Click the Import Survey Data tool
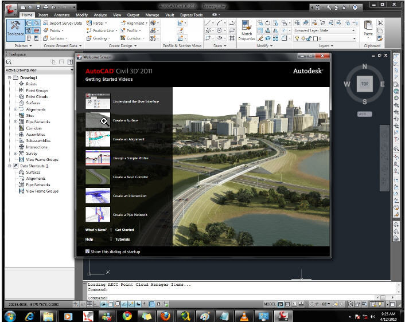 tap(63, 23)
